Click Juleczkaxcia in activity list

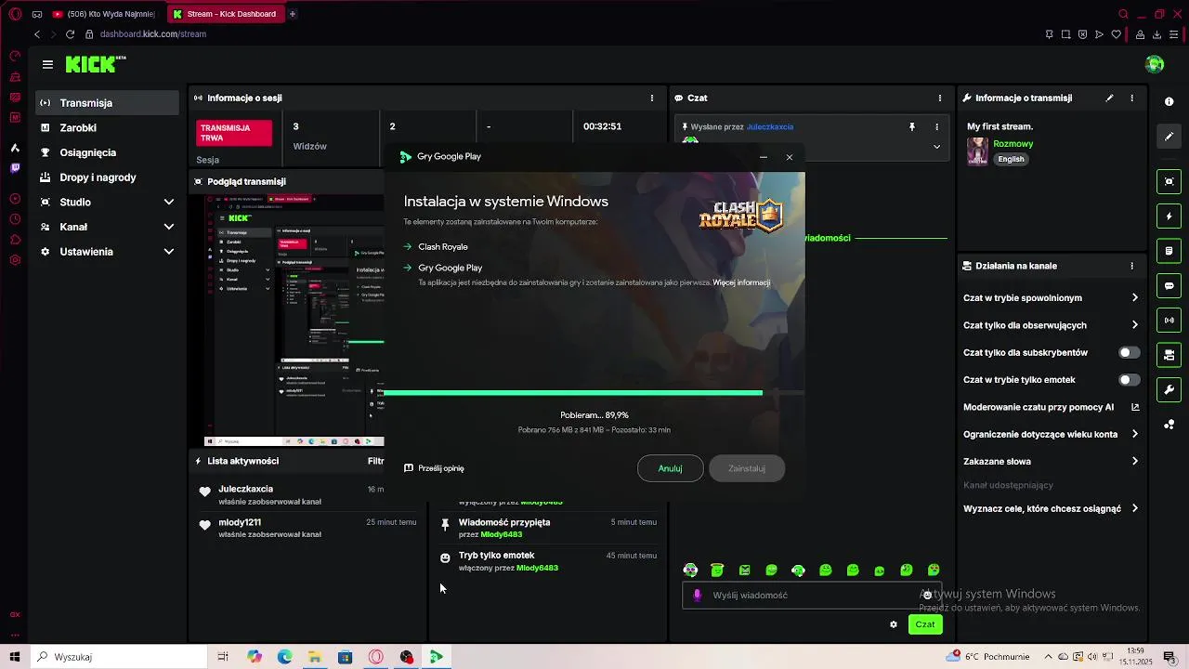[x=246, y=489]
